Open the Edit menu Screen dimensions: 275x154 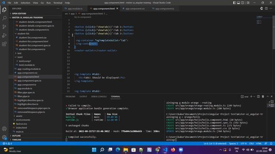(x=16, y=3)
